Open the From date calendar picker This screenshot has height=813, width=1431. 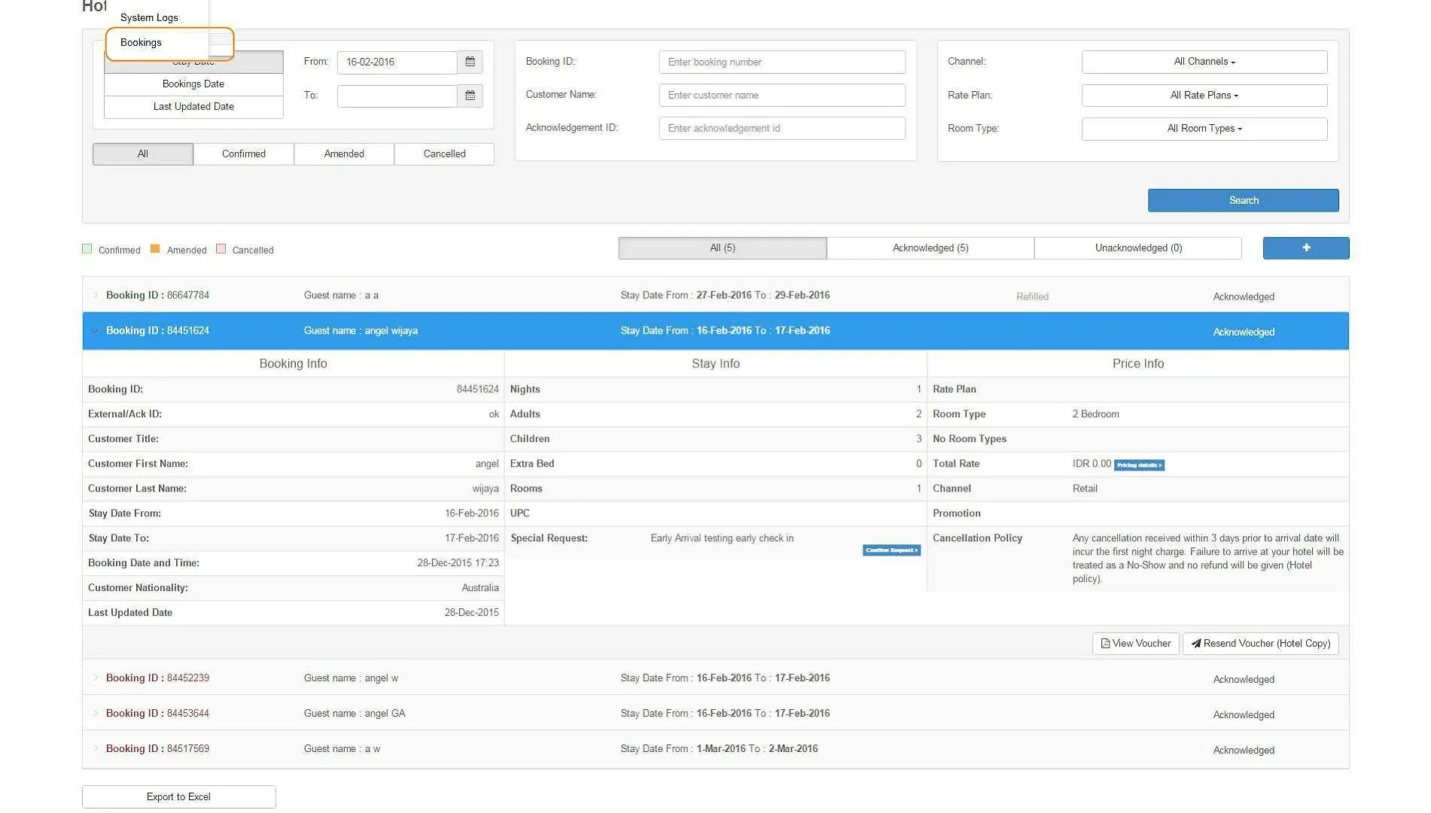click(x=470, y=62)
